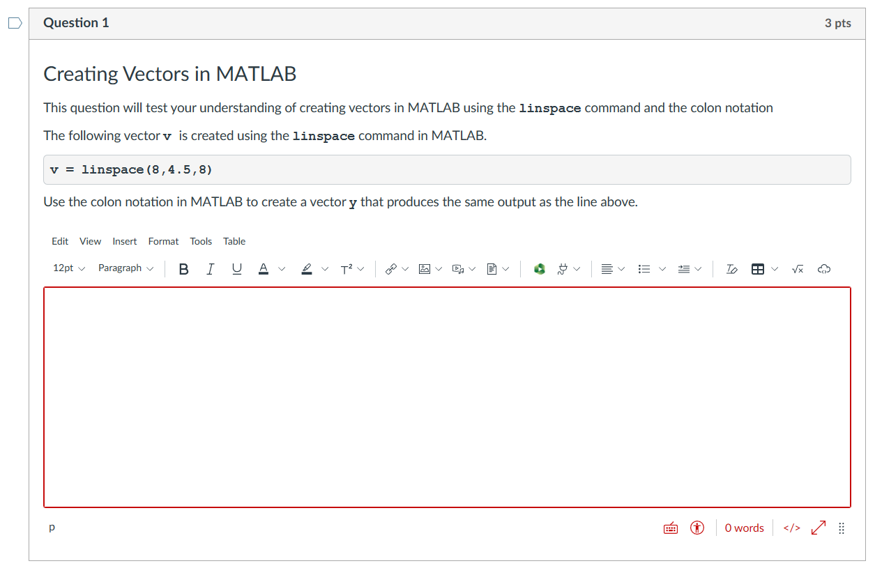The height and width of the screenshot is (575, 875).
Task: Toggle bold formatting
Action: (x=183, y=268)
